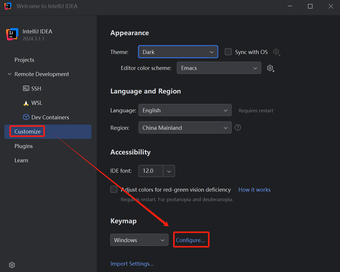Click the title bar IntelliJ app icon

(8, 6)
